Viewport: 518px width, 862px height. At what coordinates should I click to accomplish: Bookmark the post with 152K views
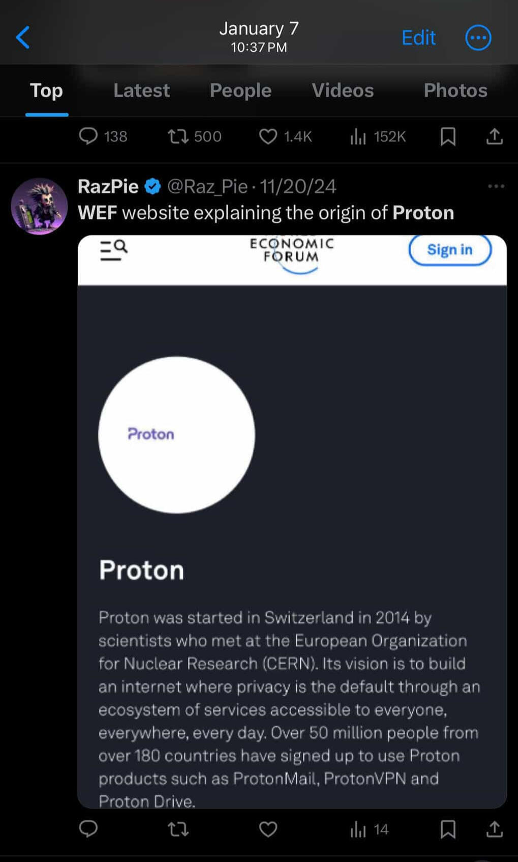(x=448, y=136)
